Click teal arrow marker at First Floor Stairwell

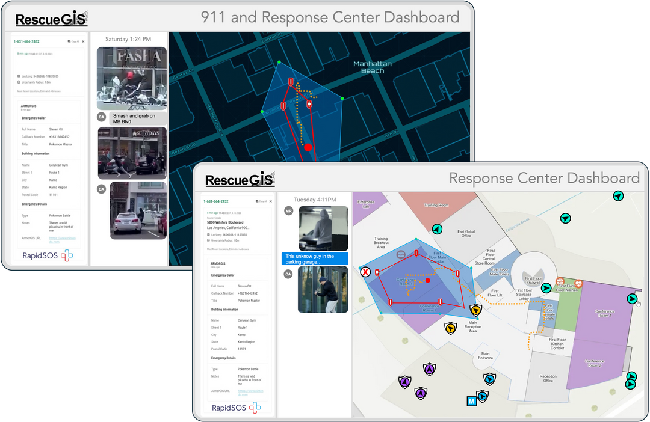point(546,288)
